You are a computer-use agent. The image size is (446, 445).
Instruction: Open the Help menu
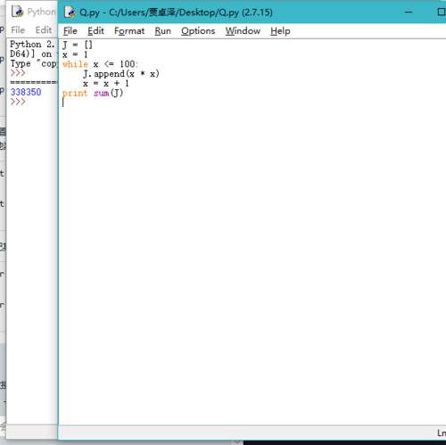coord(280,31)
